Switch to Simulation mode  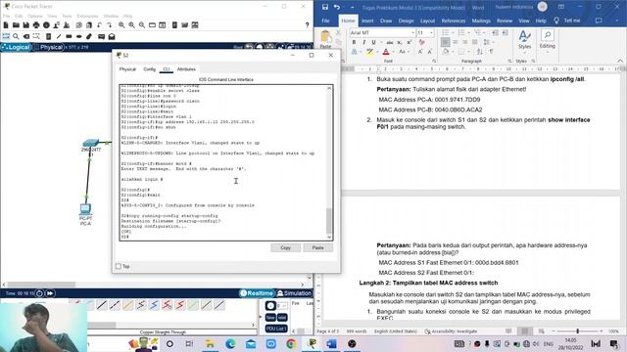pyautogui.click(x=294, y=293)
